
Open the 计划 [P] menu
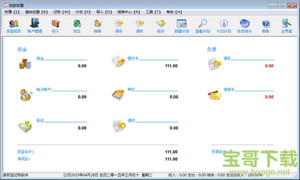click(x=83, y=12)
